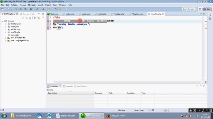
Task: Open Firefox from the taskbar
Action: 116,116
